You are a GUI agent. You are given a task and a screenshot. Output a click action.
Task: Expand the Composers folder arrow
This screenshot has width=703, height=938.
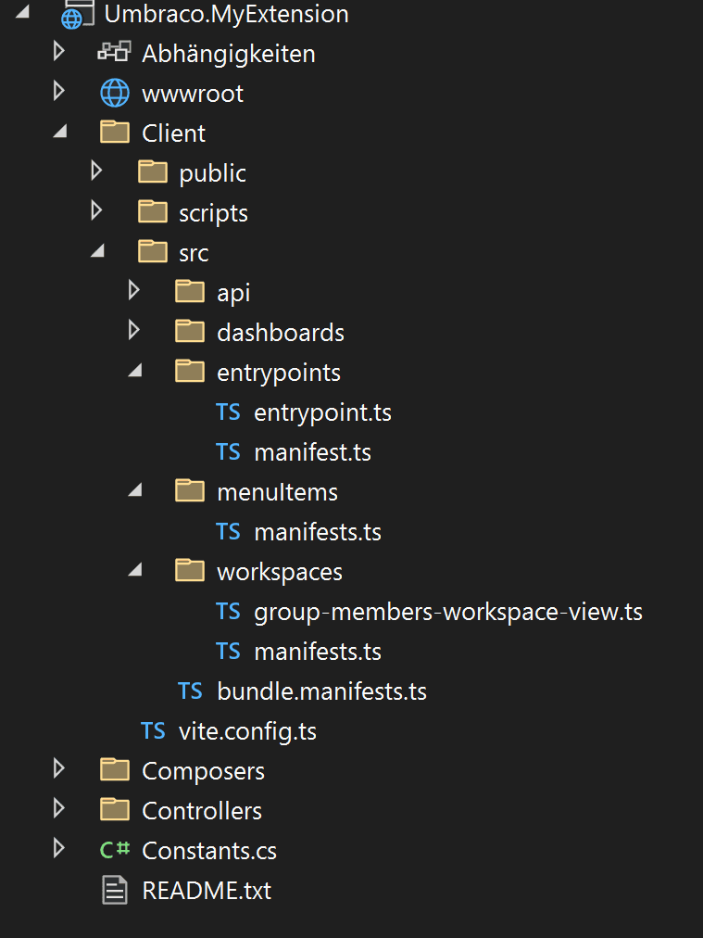pyautogui.click(x=59, y=770)
